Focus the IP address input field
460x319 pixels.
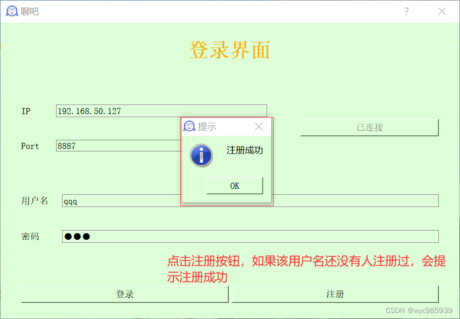[x=162, y=111]
